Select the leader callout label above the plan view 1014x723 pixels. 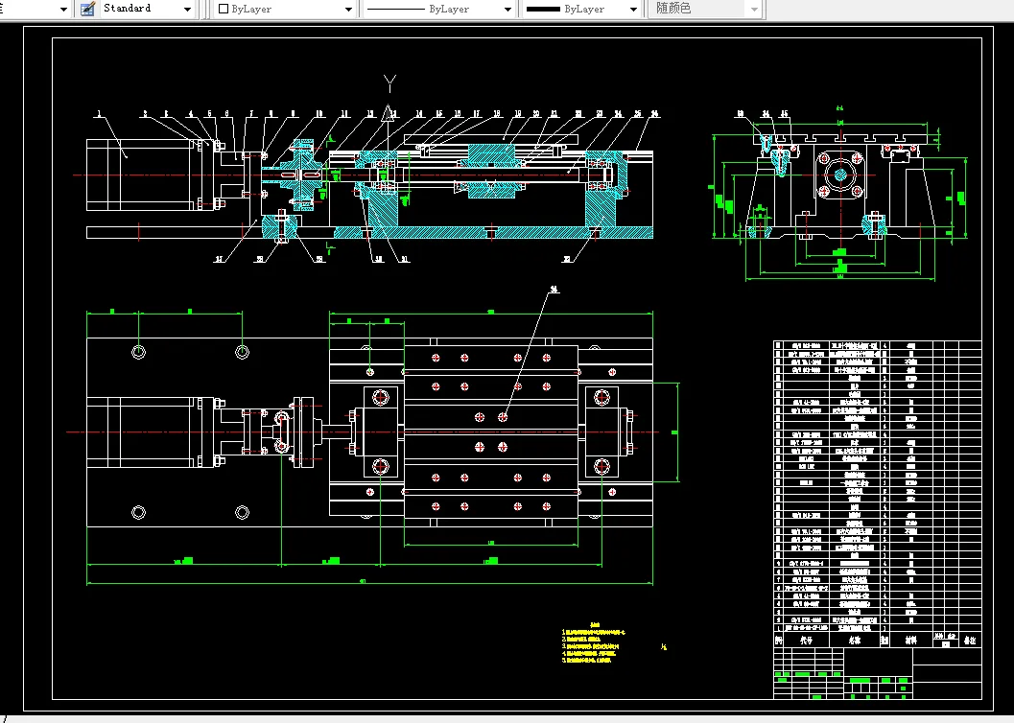click(x=554, y=291)
